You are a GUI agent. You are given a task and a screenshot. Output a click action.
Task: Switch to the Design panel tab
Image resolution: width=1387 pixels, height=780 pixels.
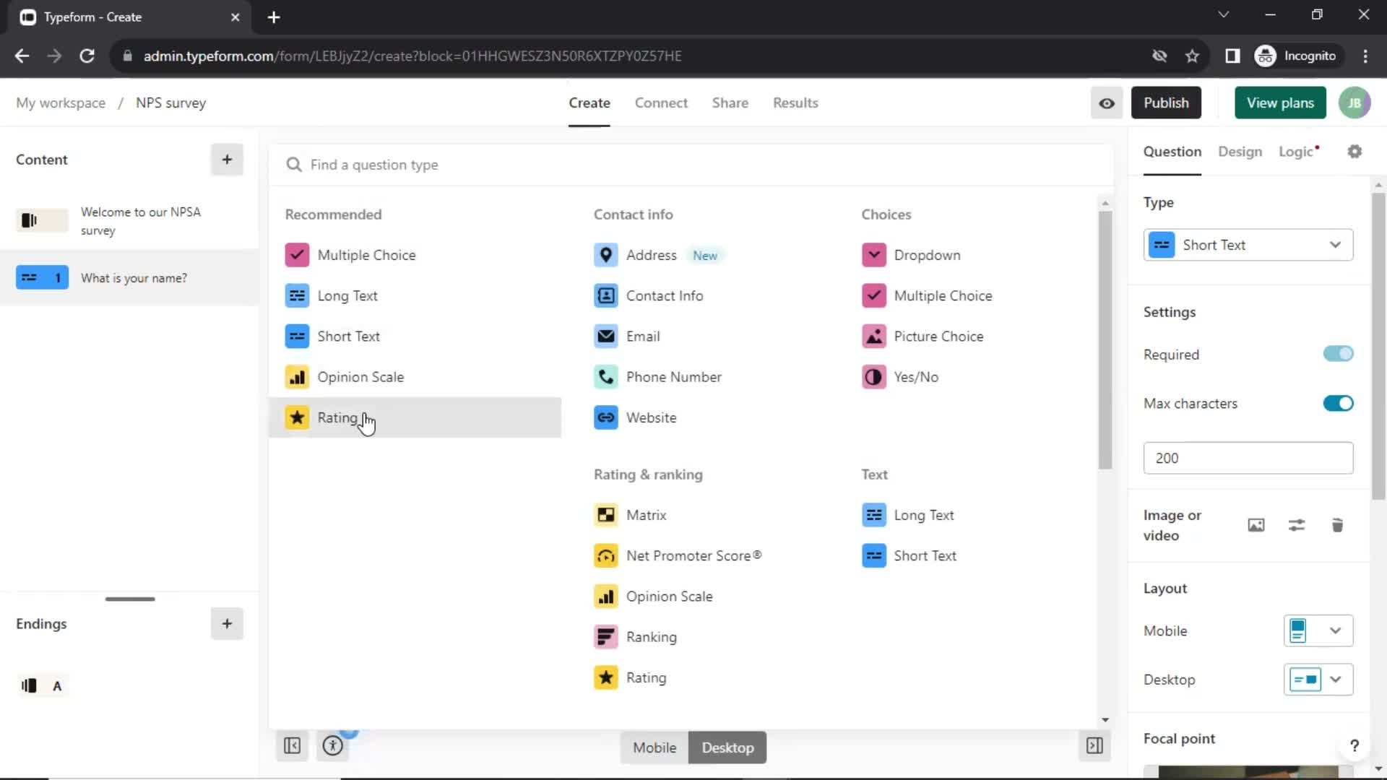[1240, 152]
